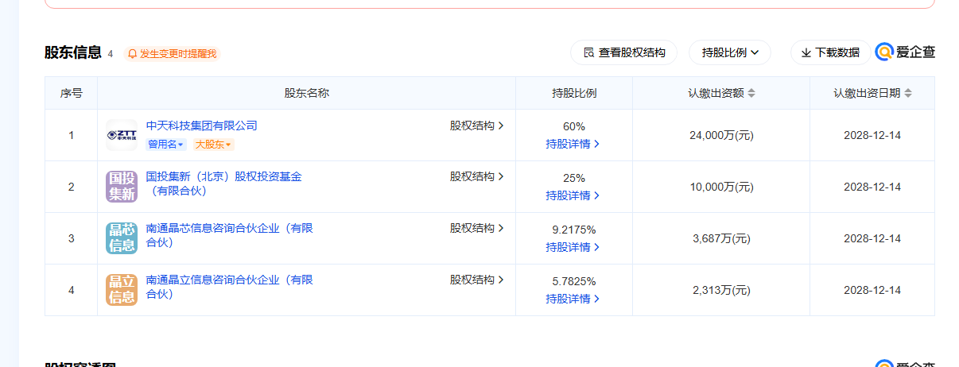
Task: Click the bell icon for change alerts
Action: pos(133,54)
